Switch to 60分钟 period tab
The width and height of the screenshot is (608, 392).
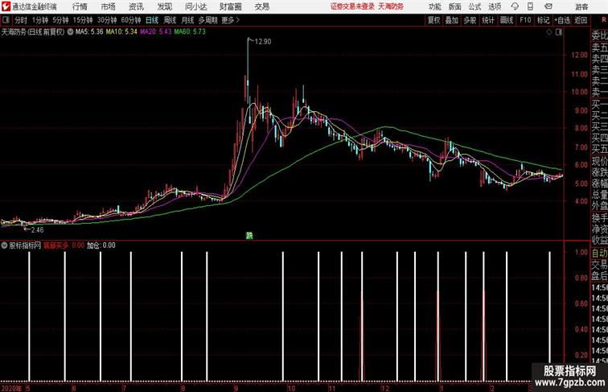(131, 20)
